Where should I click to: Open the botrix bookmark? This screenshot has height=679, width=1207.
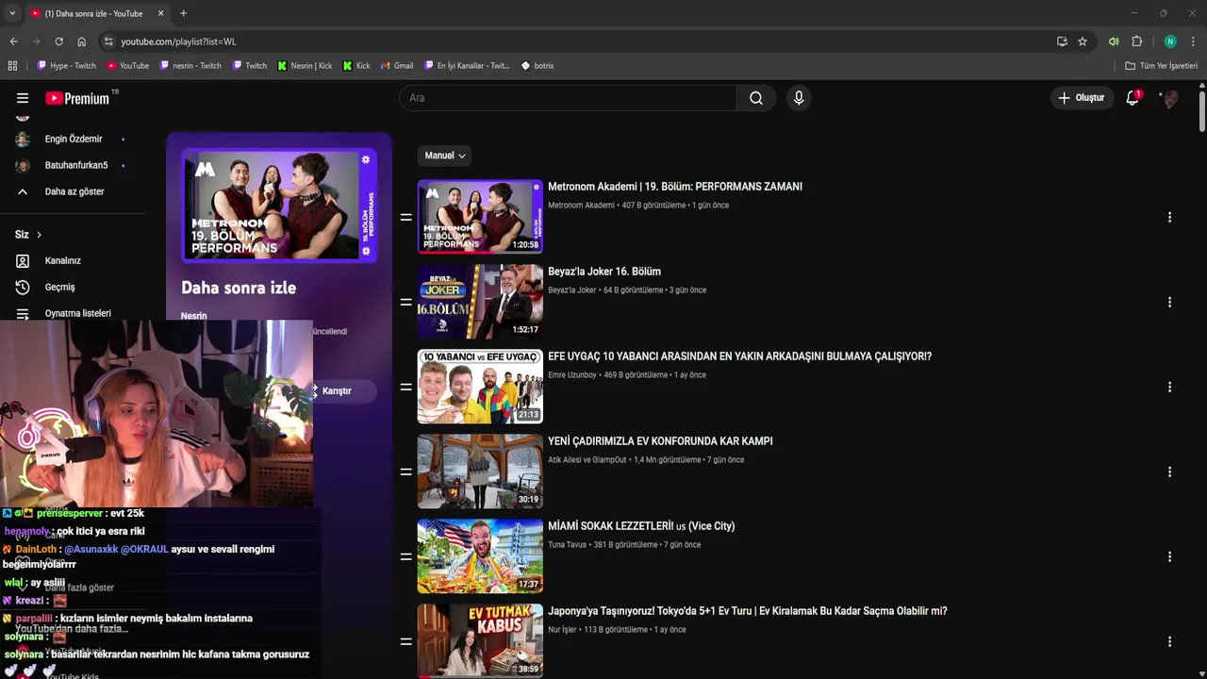click(x=537, y=66)
